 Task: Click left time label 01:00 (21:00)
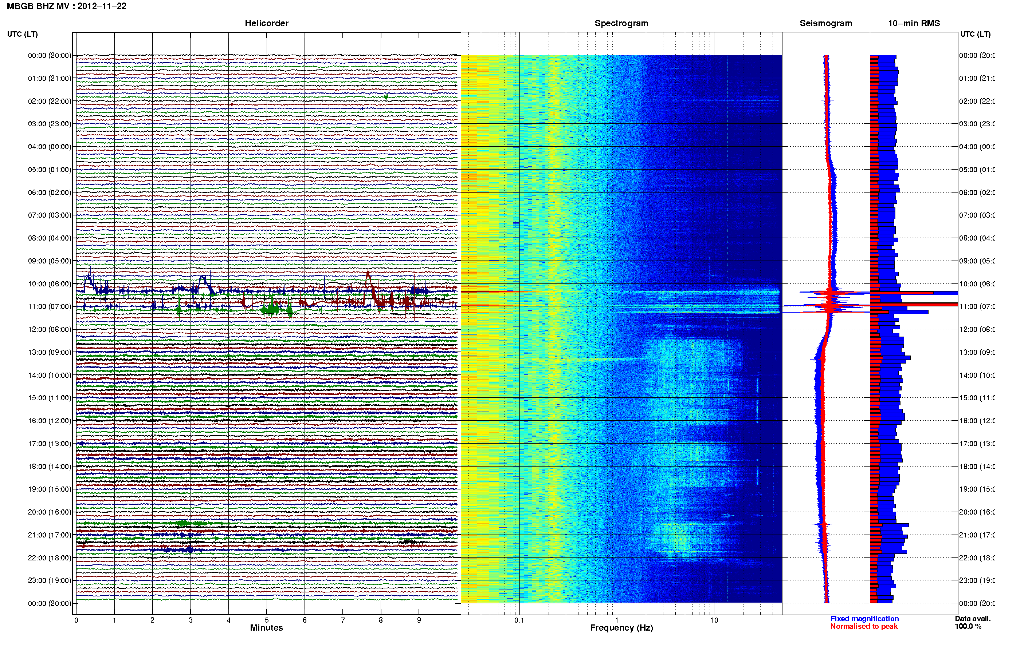point(49,78)
